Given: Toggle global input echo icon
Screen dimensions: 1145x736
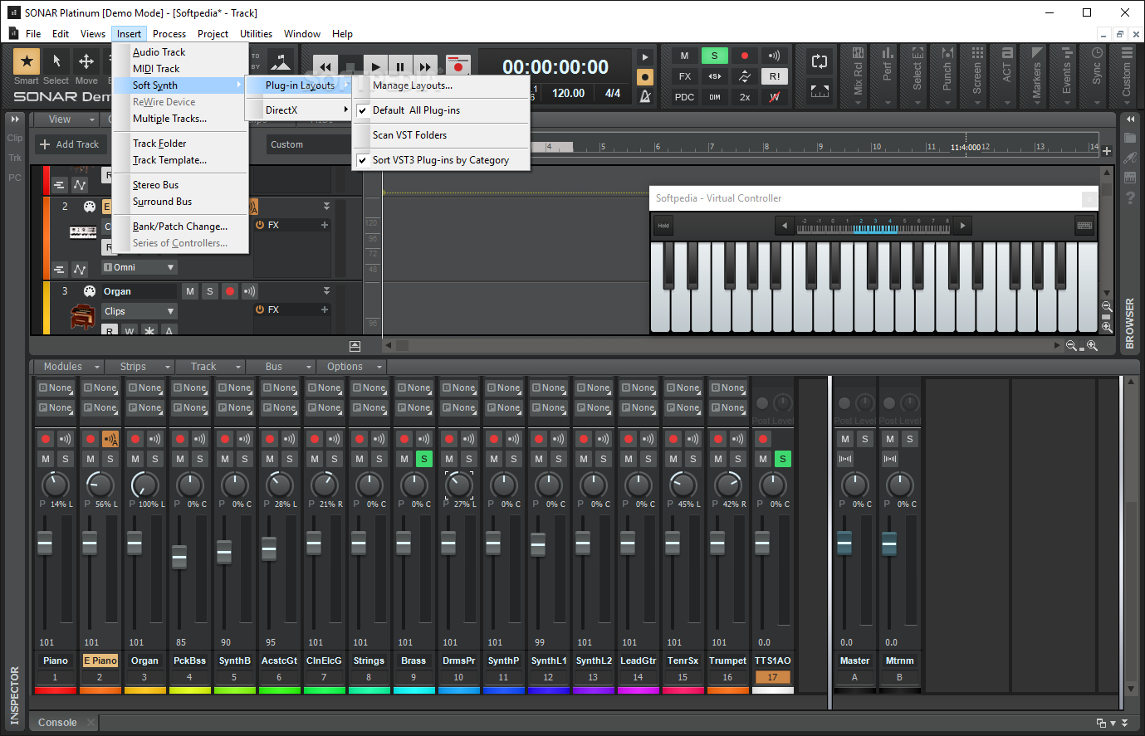Looking at the screenshot, I should (x=775, y=56).
